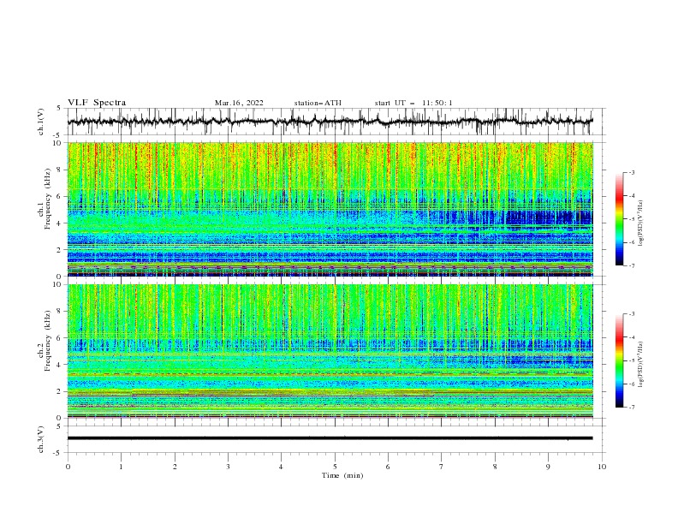Click the 'Time (min)' axis title
Image resolution: width=678 pixels, height=524 pixels.
tap(342, 475)
